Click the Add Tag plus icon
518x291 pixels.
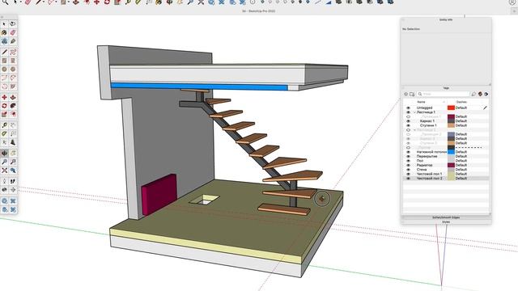click(406, 95)
